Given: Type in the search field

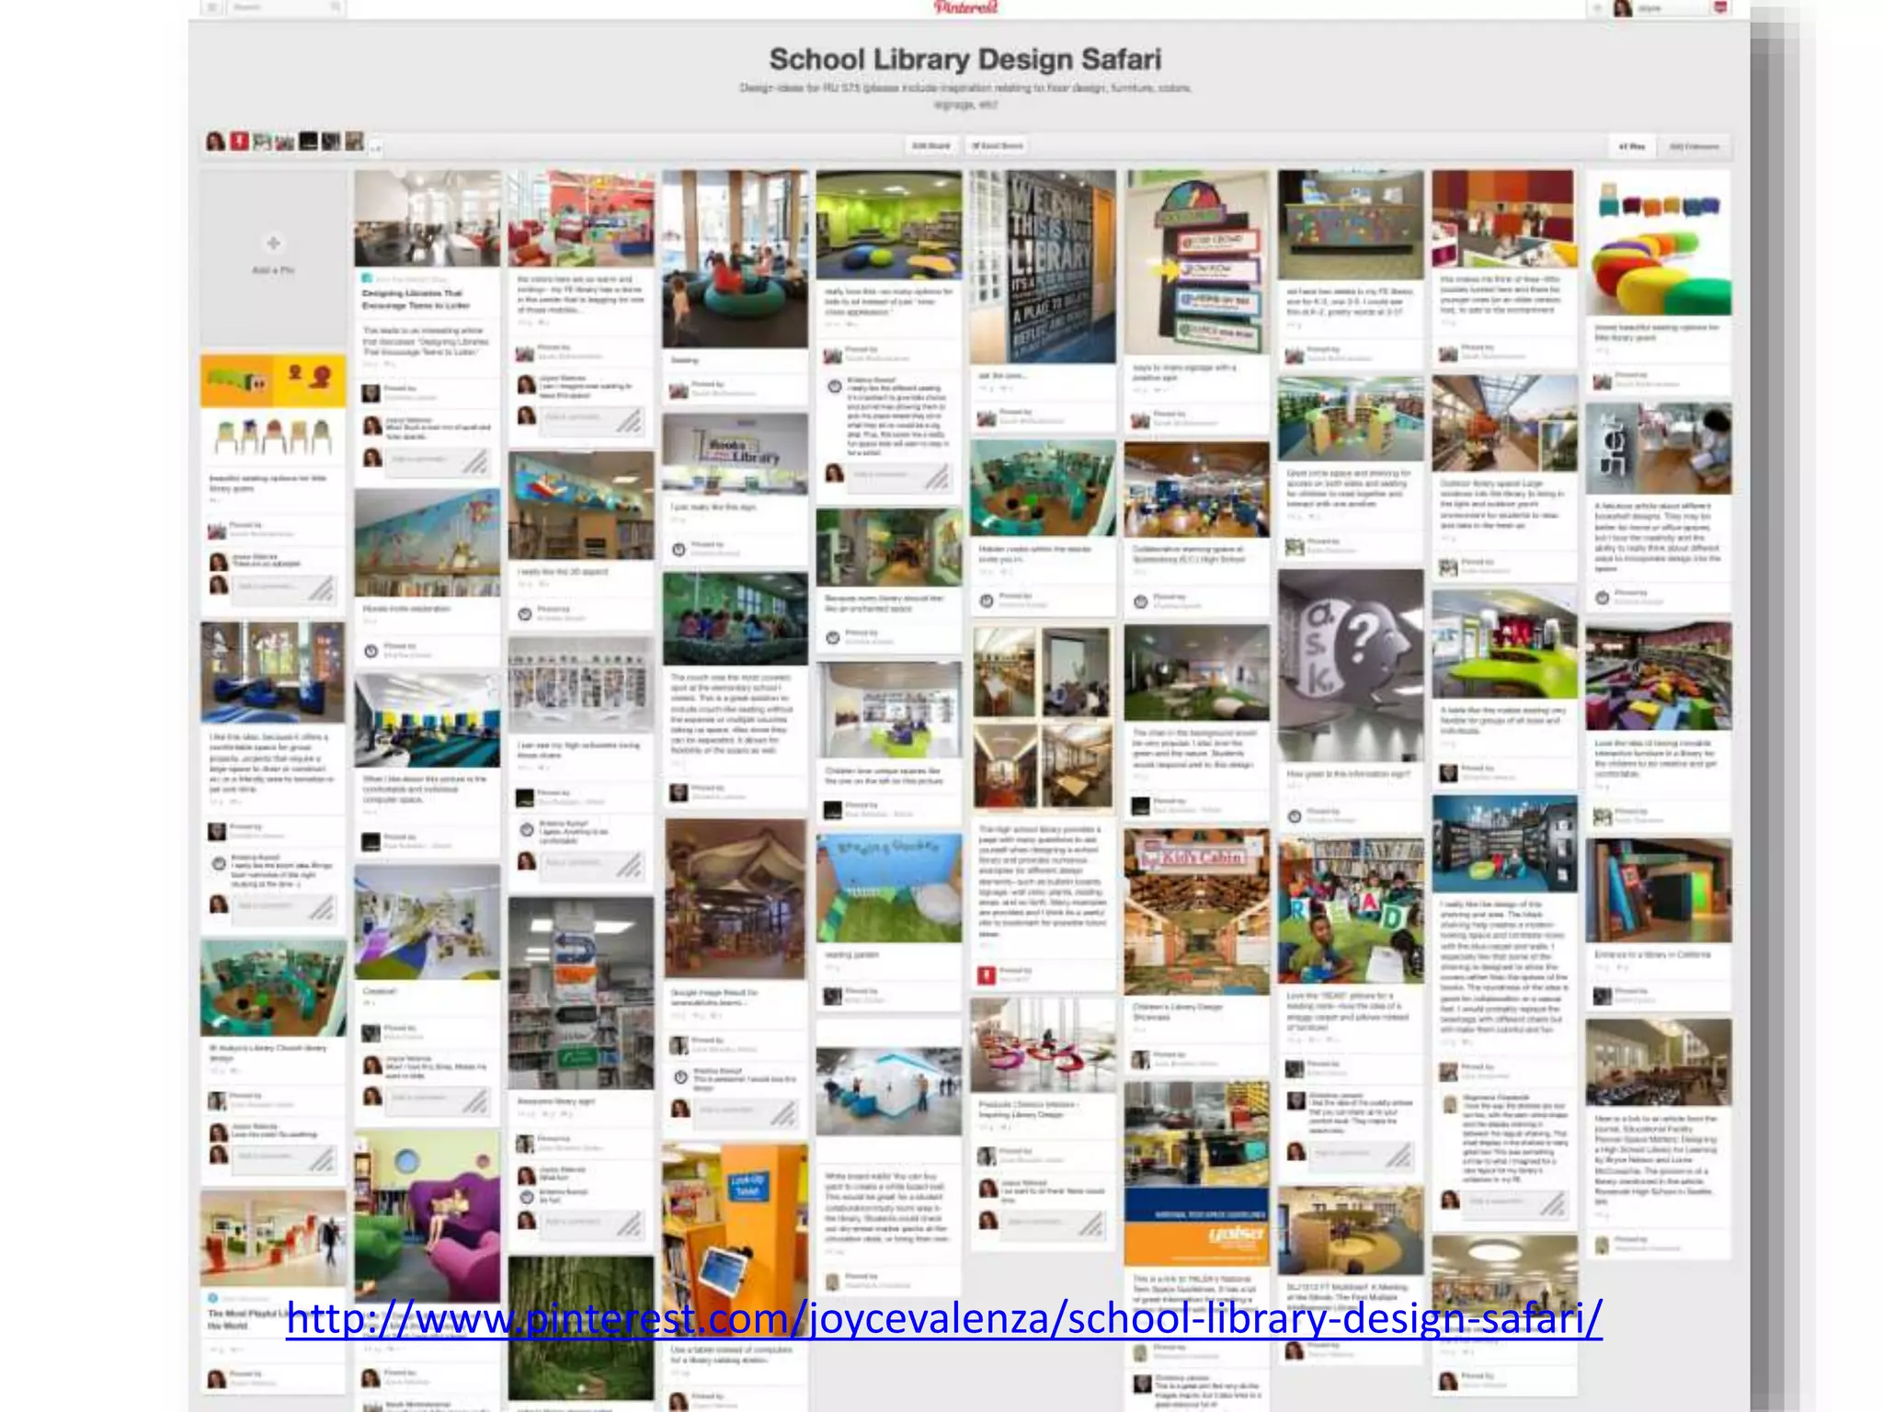Looking at the screenshot, I should pyautogui.click(x=276, y=7).
